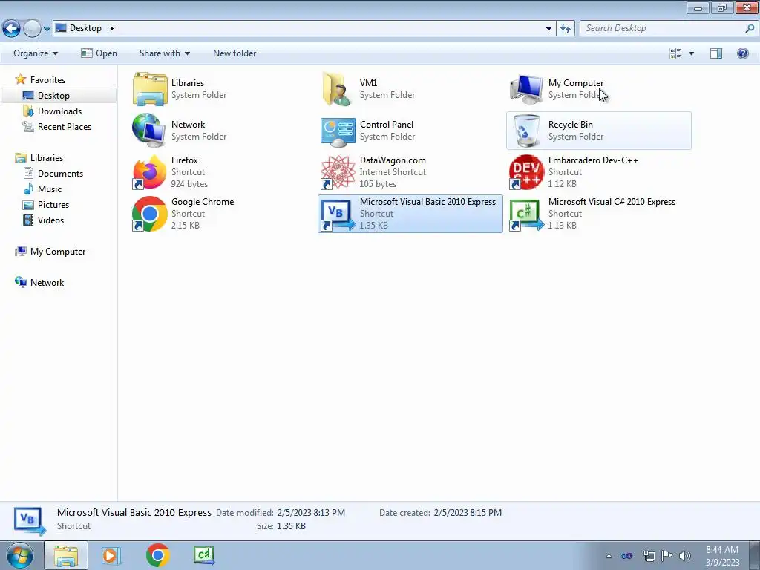Click the Desktop address bar path
Viewport: 760px width, 570px height.
pyautogui.click(x=85, y=28)
